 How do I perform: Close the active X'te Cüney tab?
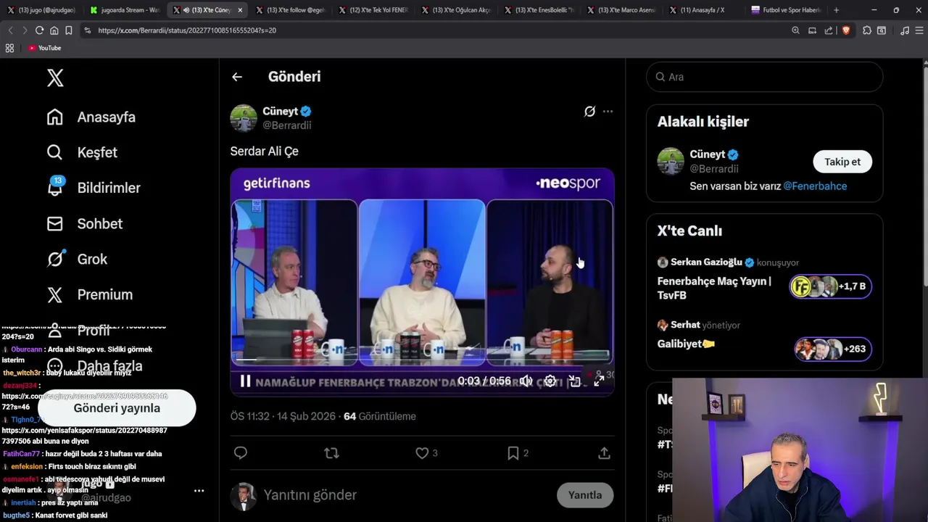click(240, 10)
